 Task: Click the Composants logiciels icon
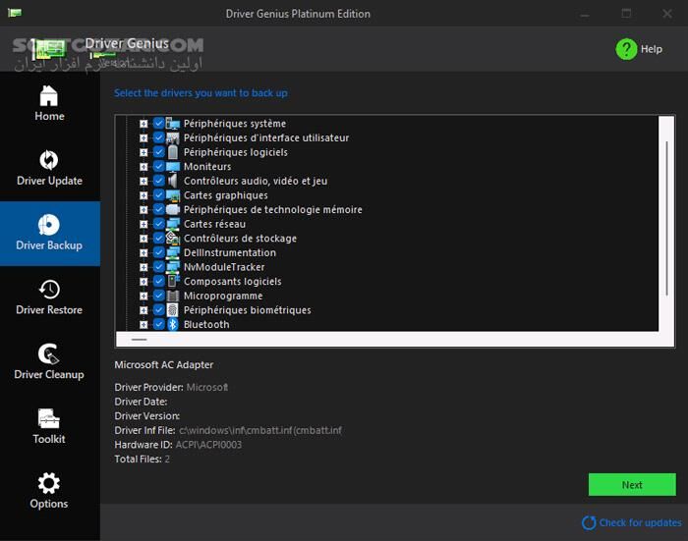tap(172, 282)
